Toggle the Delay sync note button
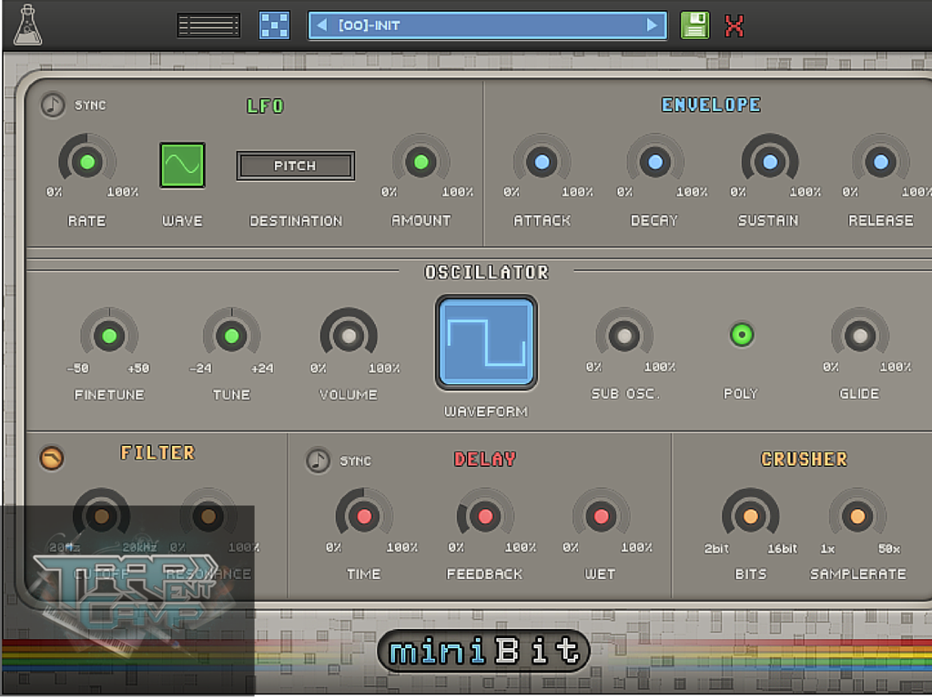Screen dimensions: 932x699 319,461
